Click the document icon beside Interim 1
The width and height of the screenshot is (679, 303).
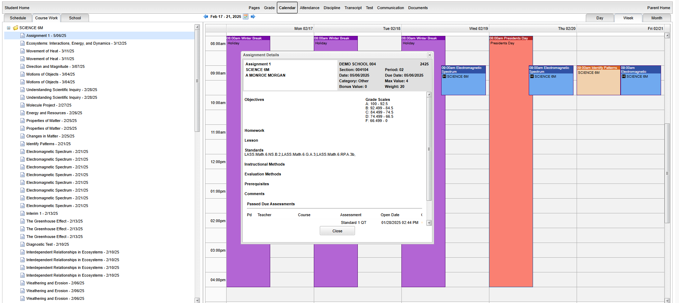tap(23, 213)
